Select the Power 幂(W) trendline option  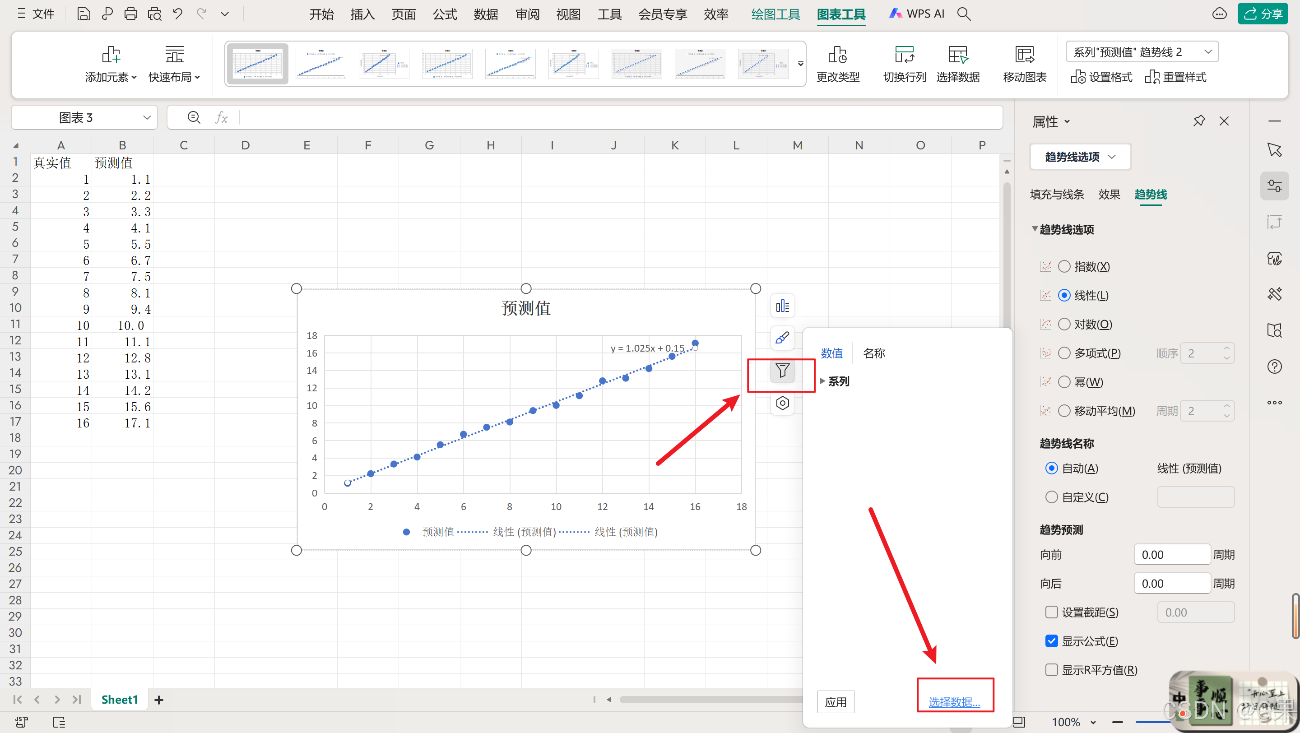[x=1064, y=382]
